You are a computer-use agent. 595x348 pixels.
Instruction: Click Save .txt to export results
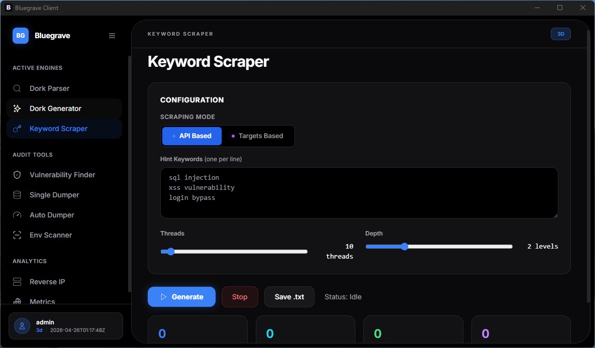[289, 297]
